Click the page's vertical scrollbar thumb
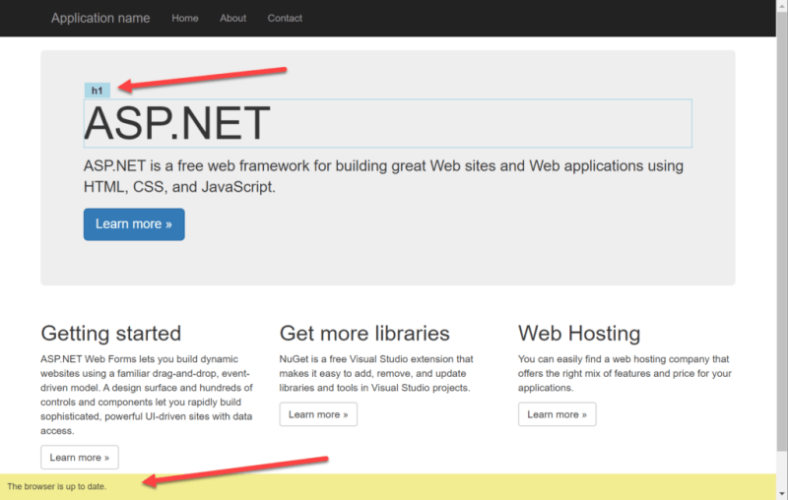Screen dimensions: 788x500 tap(782, 231)
